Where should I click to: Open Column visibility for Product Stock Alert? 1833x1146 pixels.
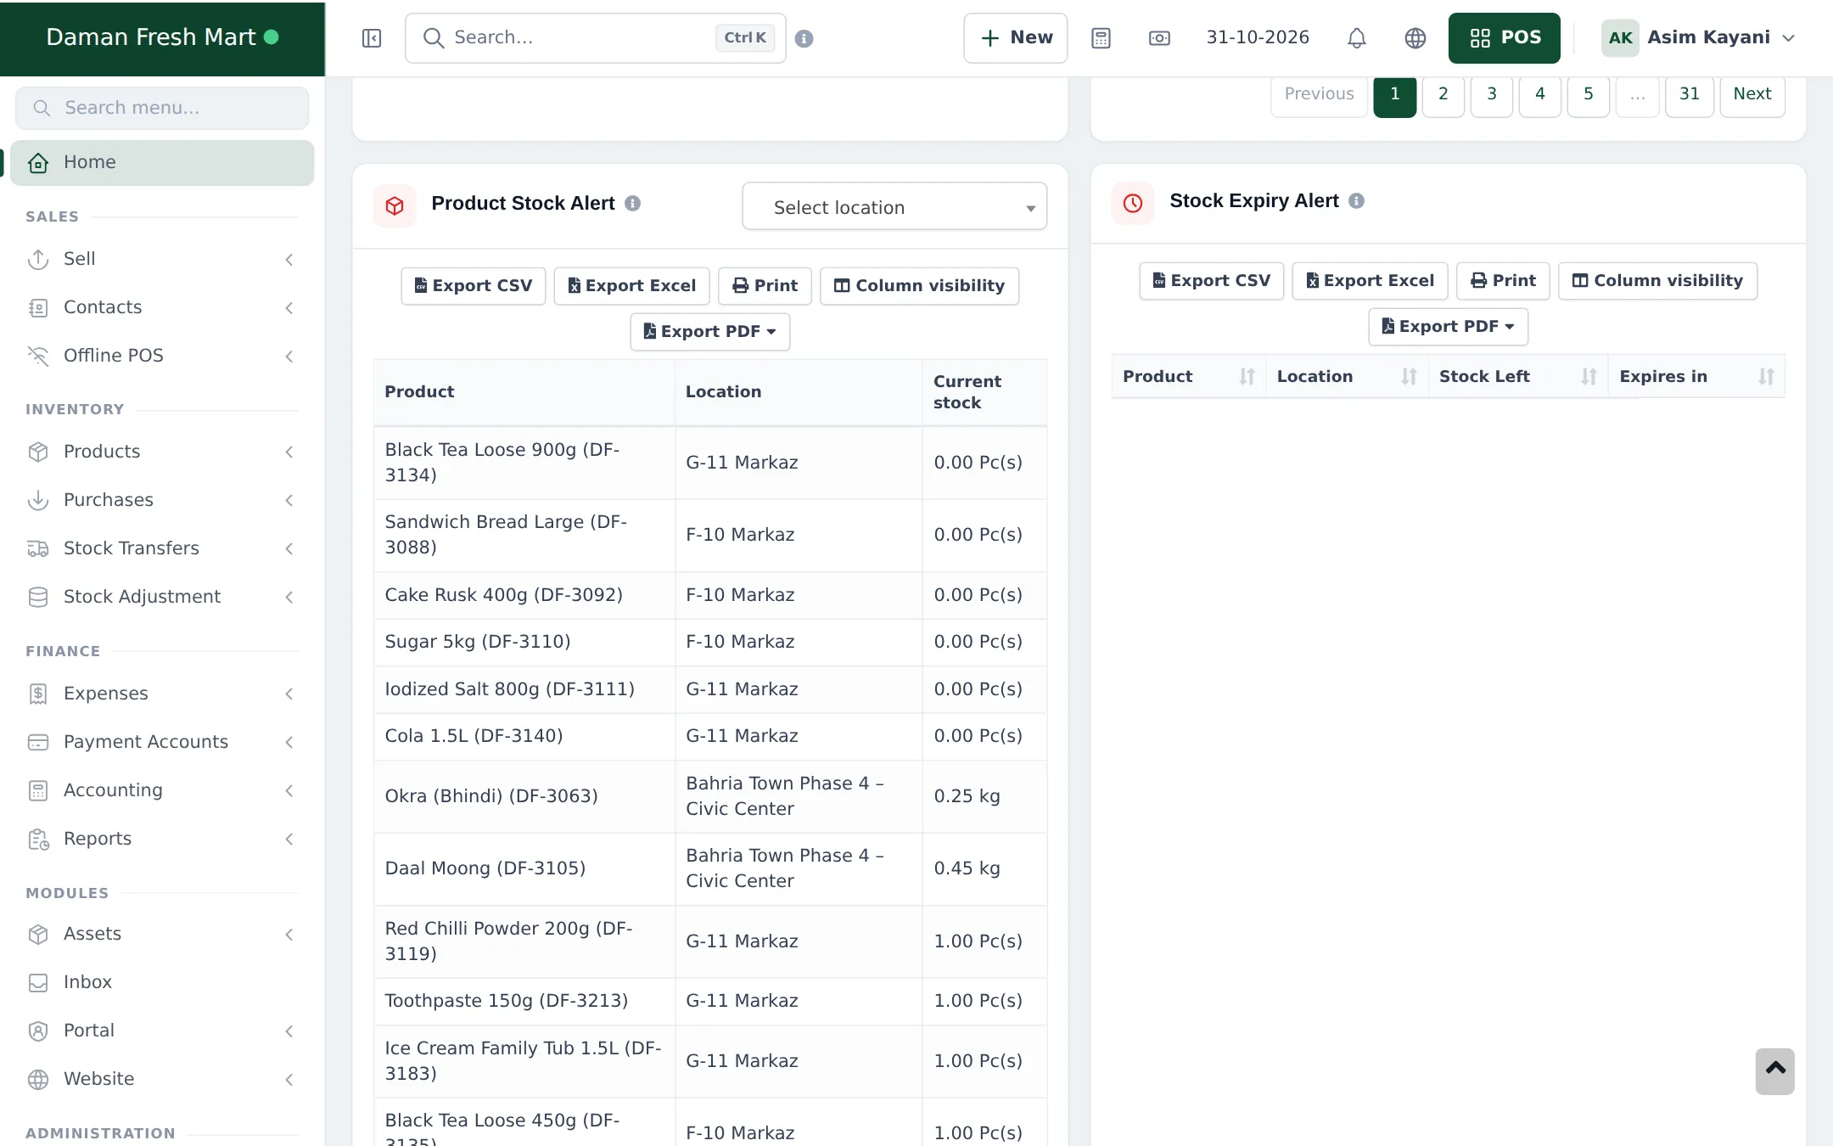coord(919,286)
